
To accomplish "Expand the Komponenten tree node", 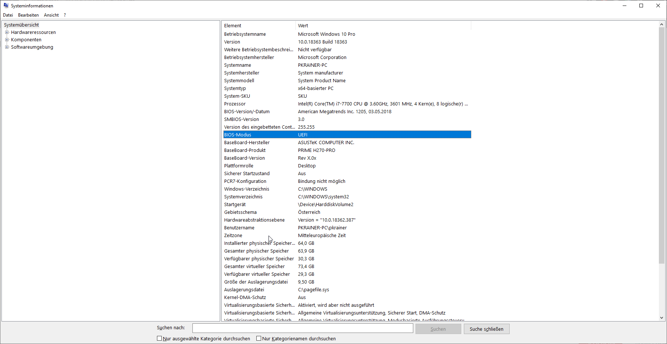I will point(7,40).
